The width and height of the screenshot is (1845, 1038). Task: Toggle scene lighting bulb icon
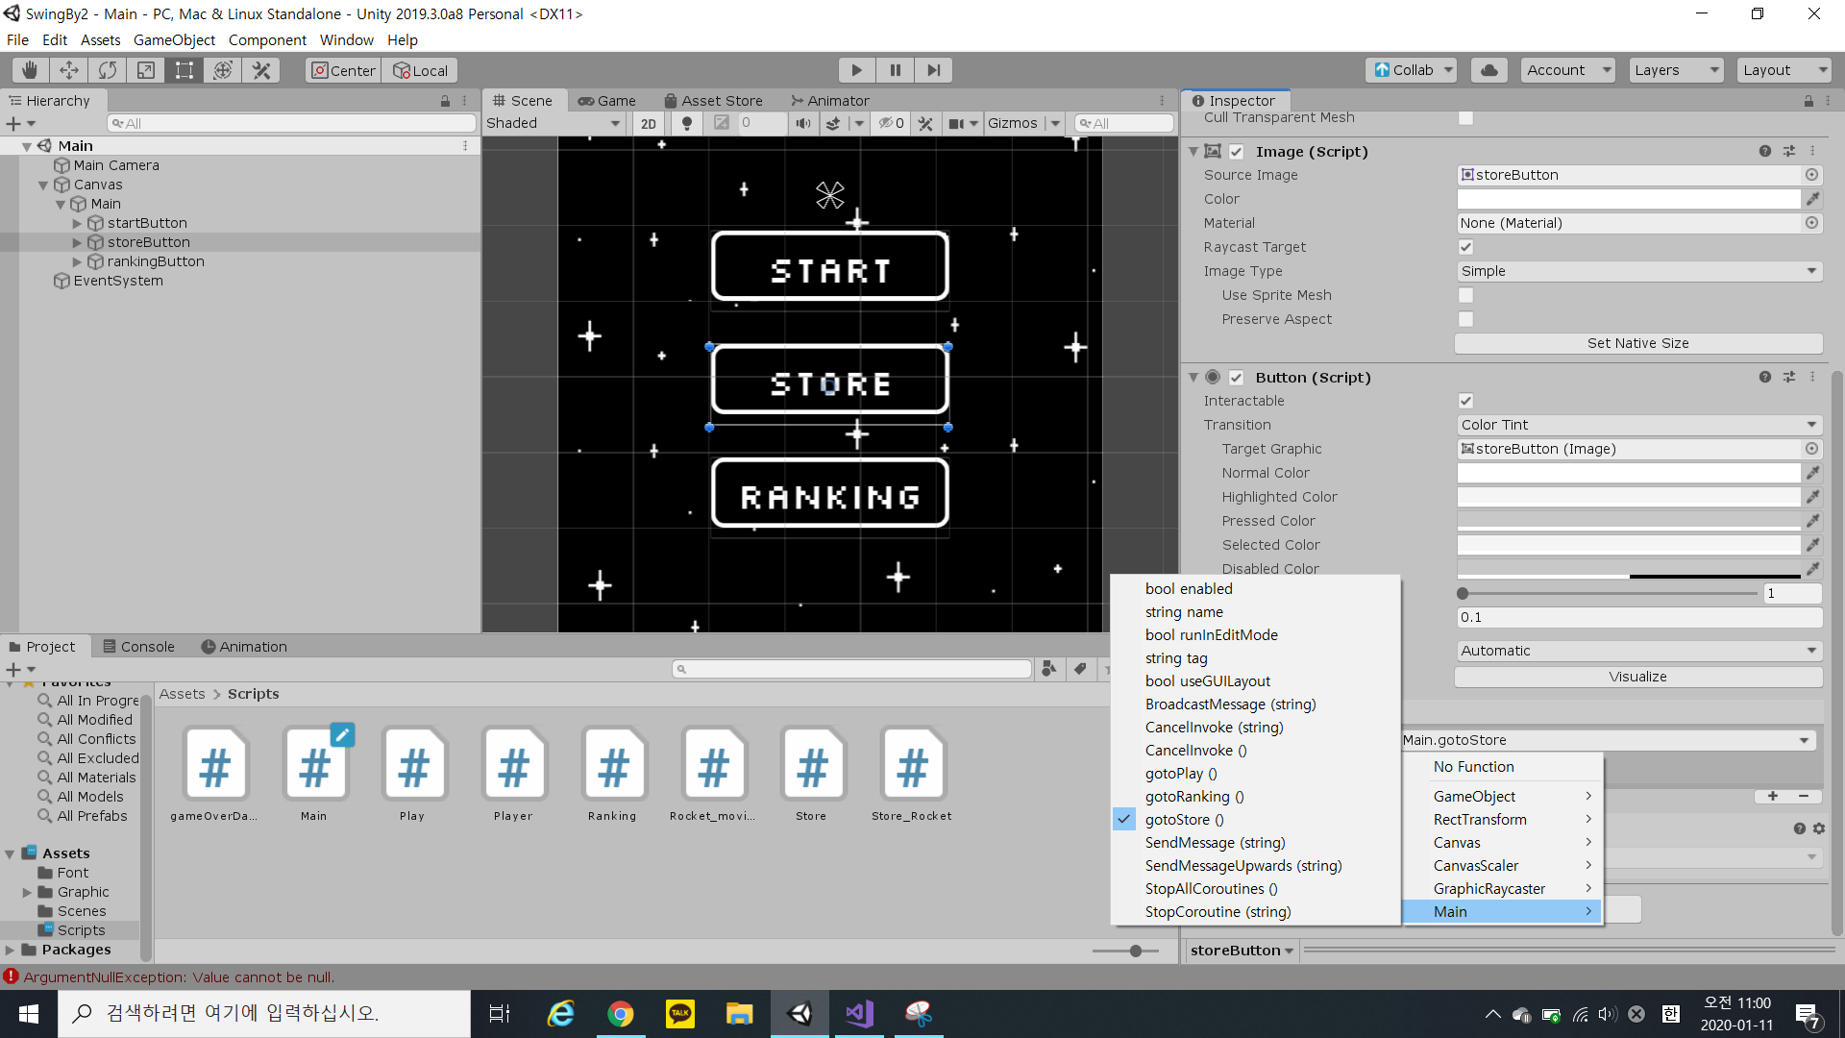686,123
